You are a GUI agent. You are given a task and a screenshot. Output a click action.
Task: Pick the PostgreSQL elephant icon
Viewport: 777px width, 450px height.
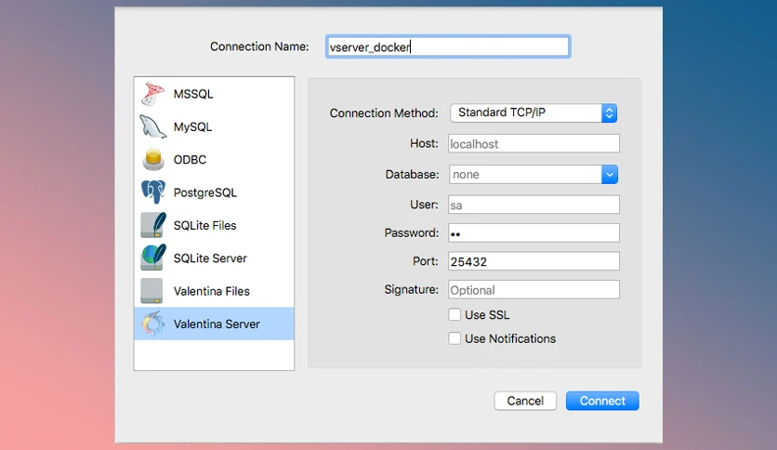[x=153, y=192]
